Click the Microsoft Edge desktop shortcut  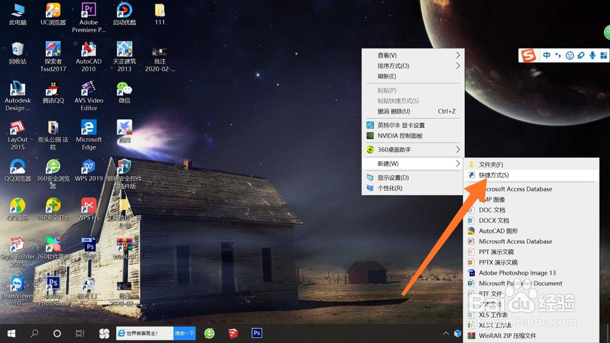[x=88, y=135]
